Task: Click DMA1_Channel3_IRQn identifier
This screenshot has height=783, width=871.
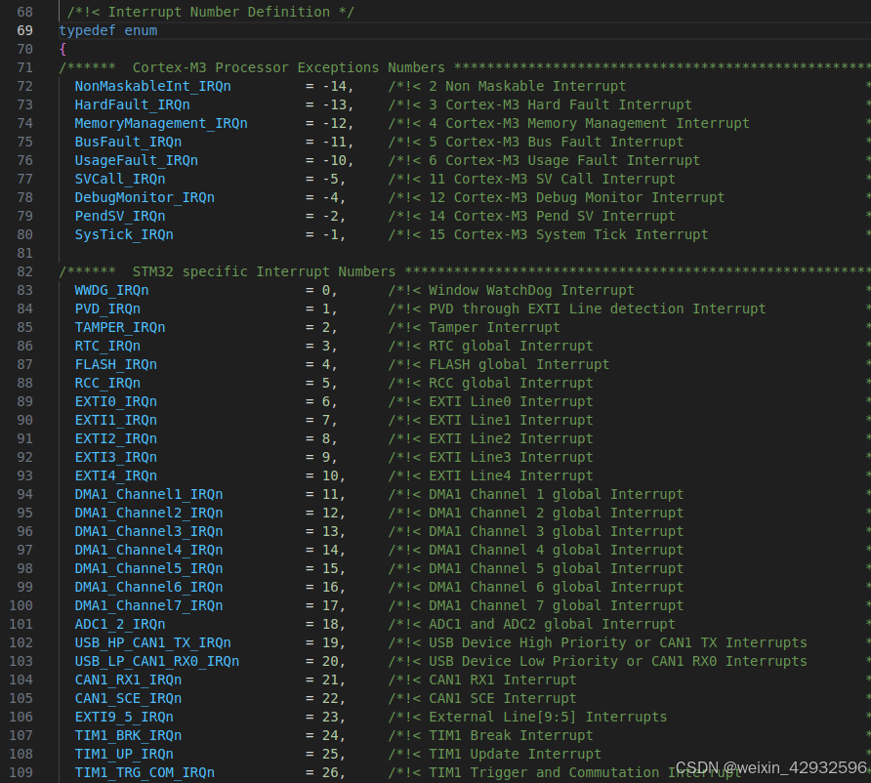Action: coord(148,531)
